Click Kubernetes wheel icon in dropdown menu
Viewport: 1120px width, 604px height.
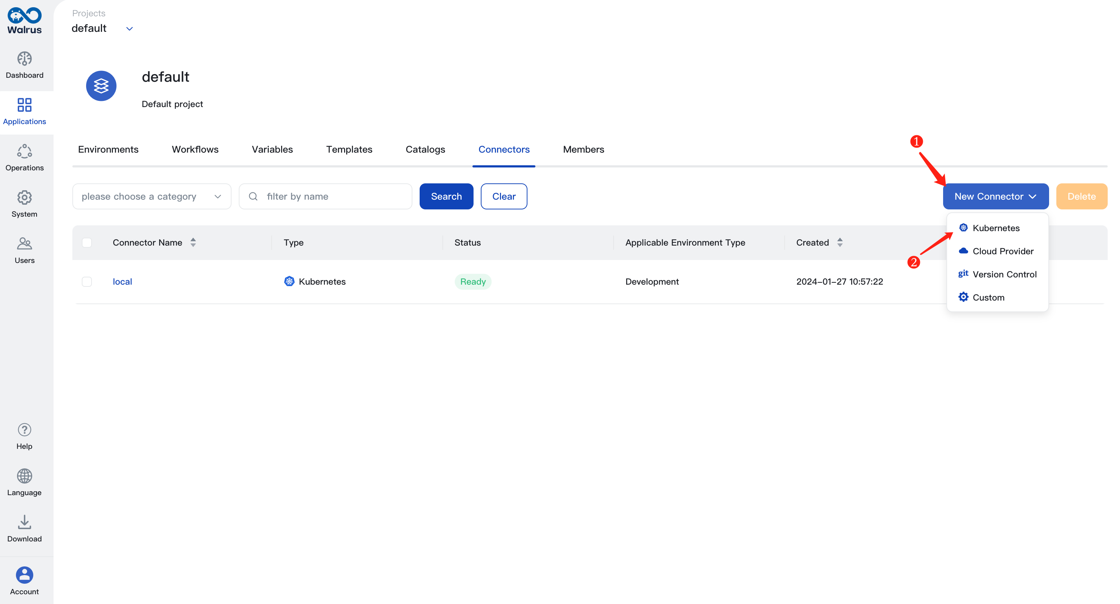click(x=963, y=228)
